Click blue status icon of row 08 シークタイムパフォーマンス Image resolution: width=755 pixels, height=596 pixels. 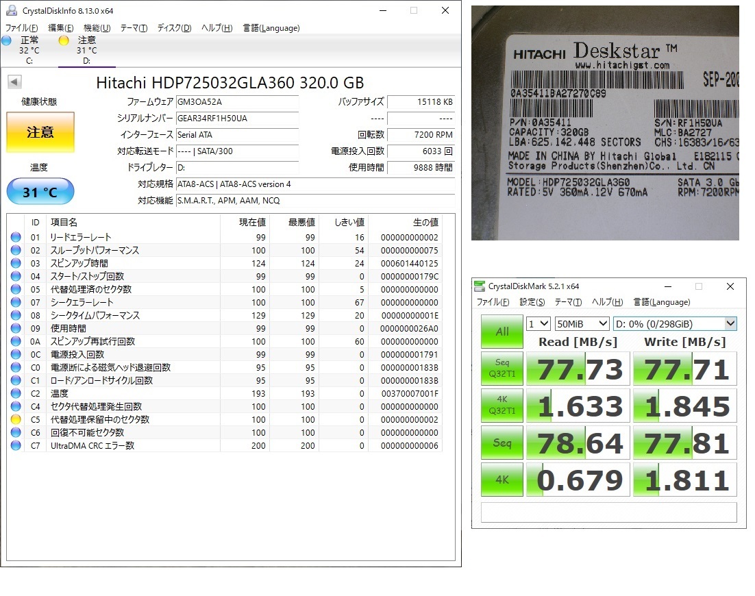(x=16, y=315)
